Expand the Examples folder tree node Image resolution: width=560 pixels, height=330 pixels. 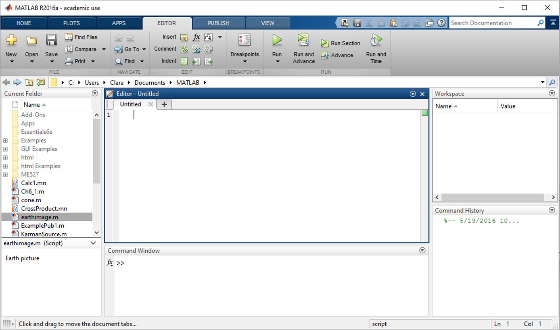[5, 141]
